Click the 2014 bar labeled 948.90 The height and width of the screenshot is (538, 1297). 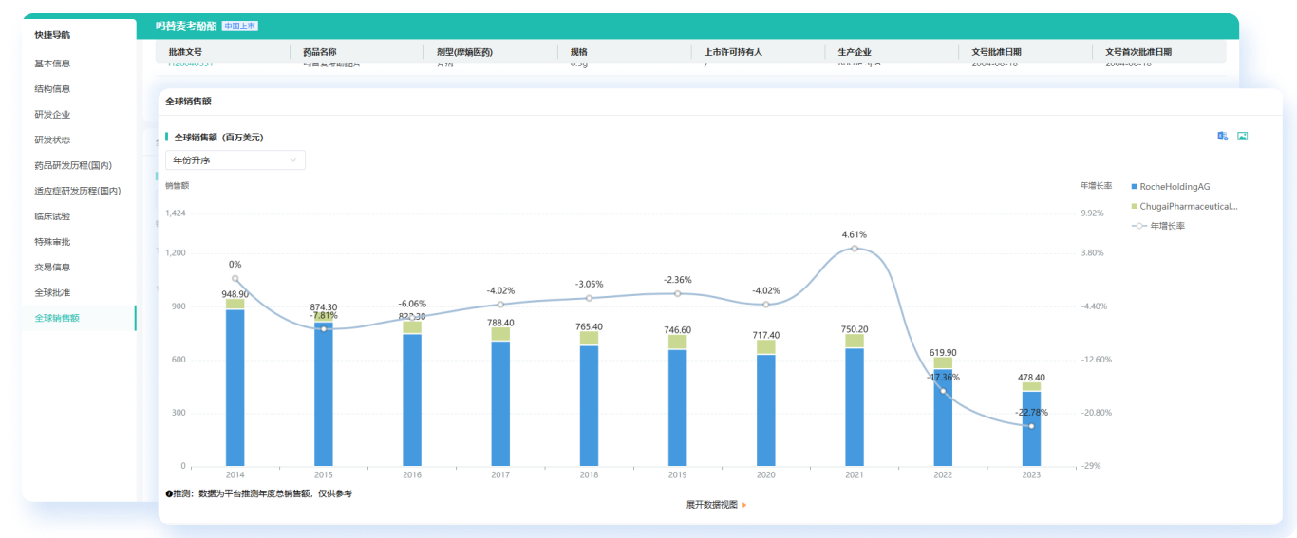pos(235,382)
